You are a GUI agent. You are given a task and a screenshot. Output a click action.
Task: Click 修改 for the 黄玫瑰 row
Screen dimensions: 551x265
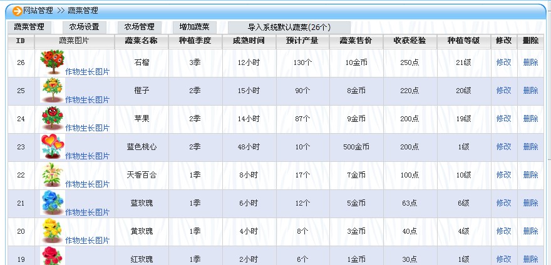click(x=503, y=231)
